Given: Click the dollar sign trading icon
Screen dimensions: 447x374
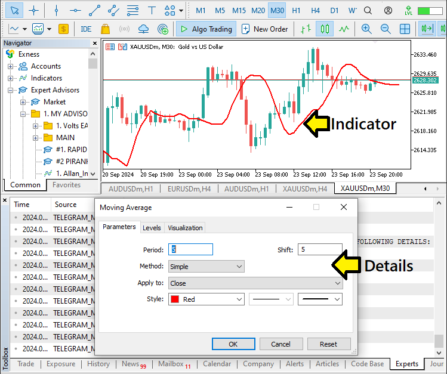Looking at the screenshot, I should 63,29.
